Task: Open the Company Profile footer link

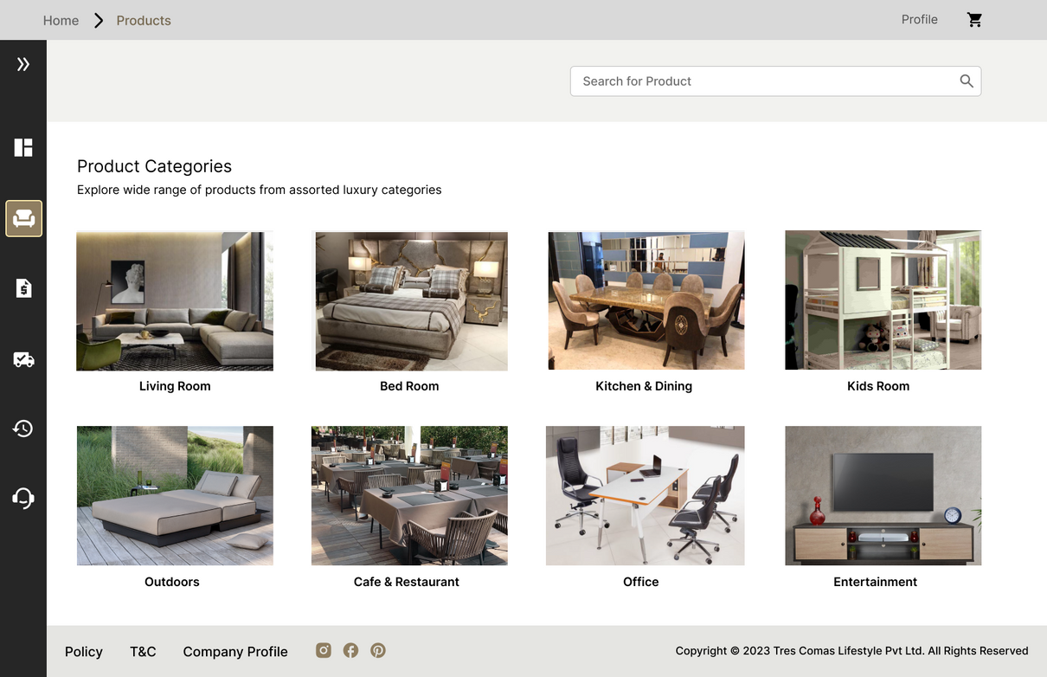Action: [235, 652]
